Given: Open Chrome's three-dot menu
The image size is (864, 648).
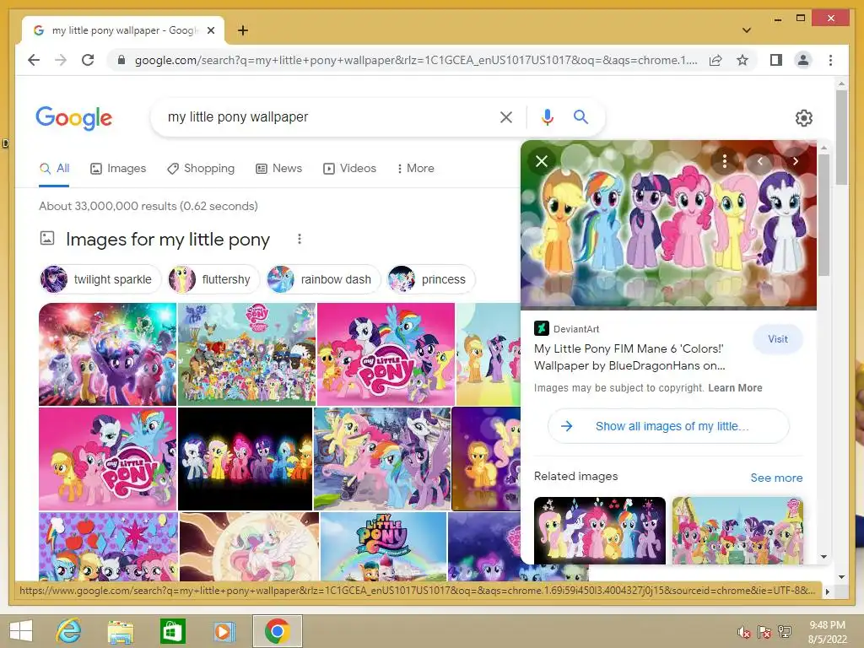Looking at the screenshot, I should click(830, 60).
